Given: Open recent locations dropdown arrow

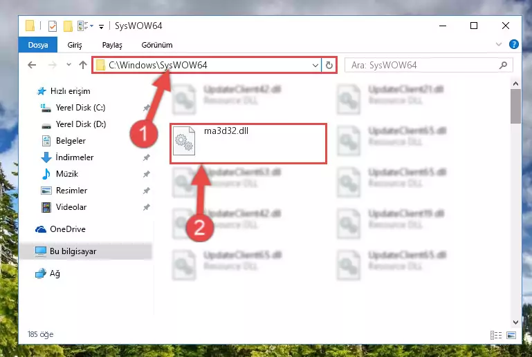Looking at the screenshot, I should (68, 64).
